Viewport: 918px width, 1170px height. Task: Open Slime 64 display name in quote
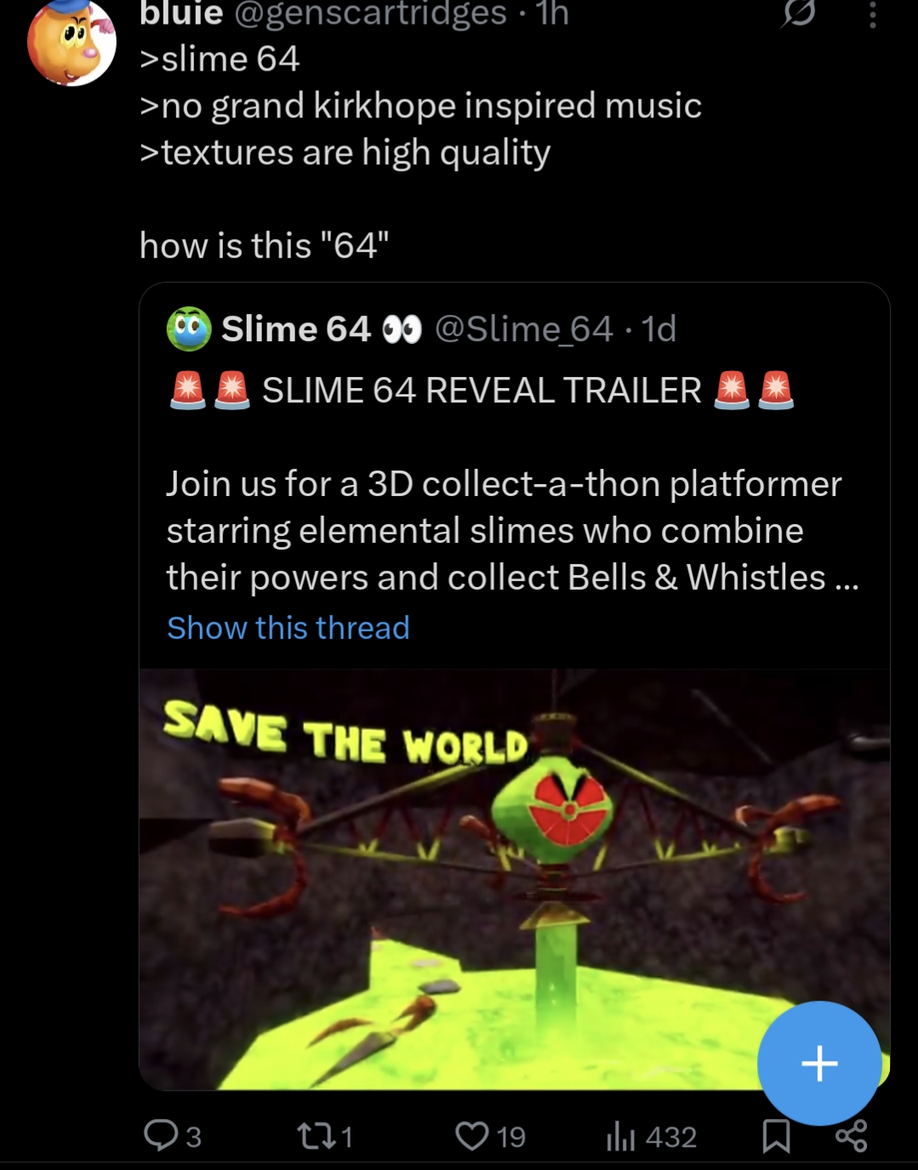pos(296,328)
